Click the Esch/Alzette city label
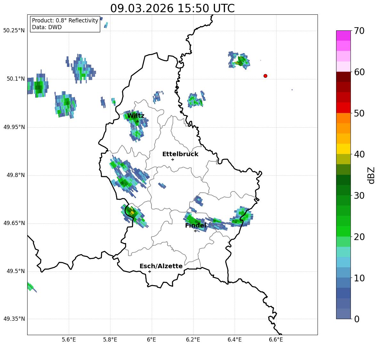379x346 pixels. (161, 266)
